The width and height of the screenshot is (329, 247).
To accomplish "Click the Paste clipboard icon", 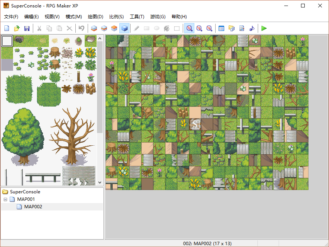I will (x=59, y=28).
